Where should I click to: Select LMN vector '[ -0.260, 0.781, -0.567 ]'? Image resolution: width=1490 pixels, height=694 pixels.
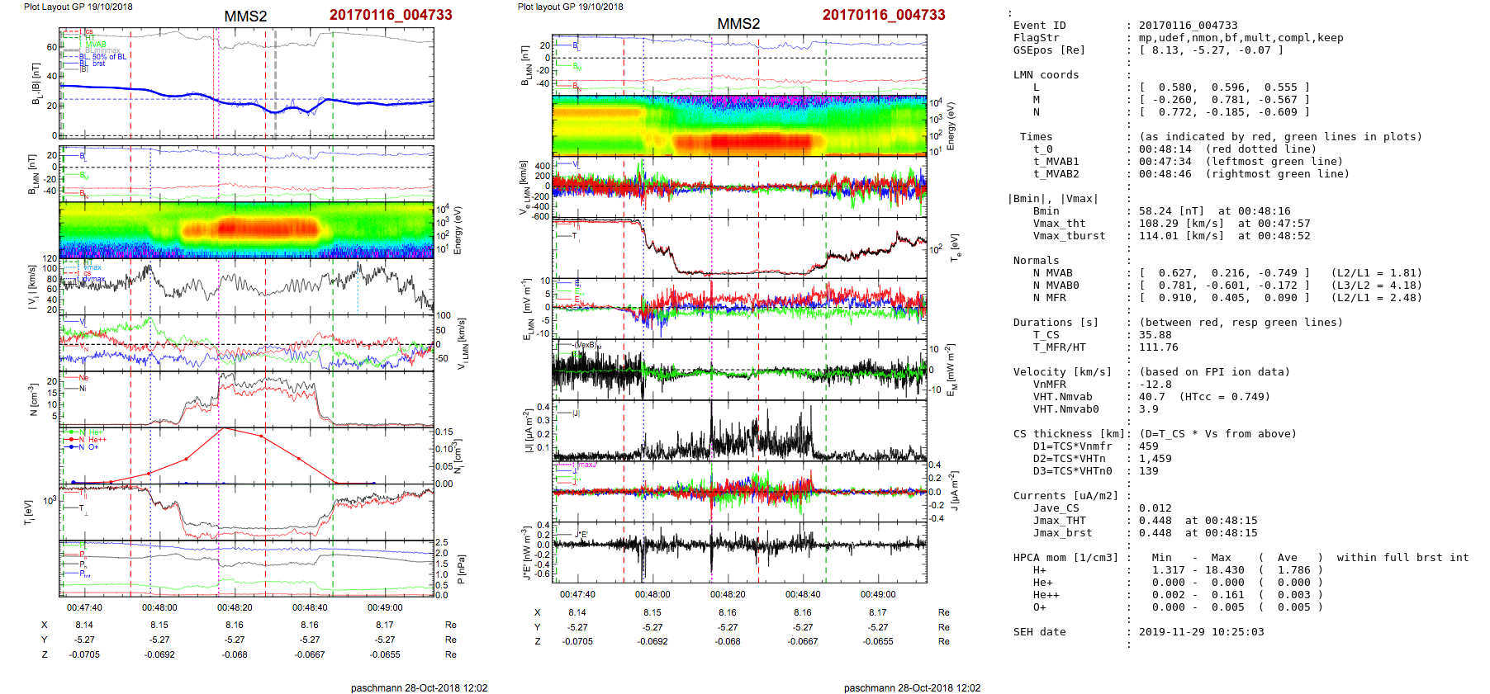pos(1225,100)
